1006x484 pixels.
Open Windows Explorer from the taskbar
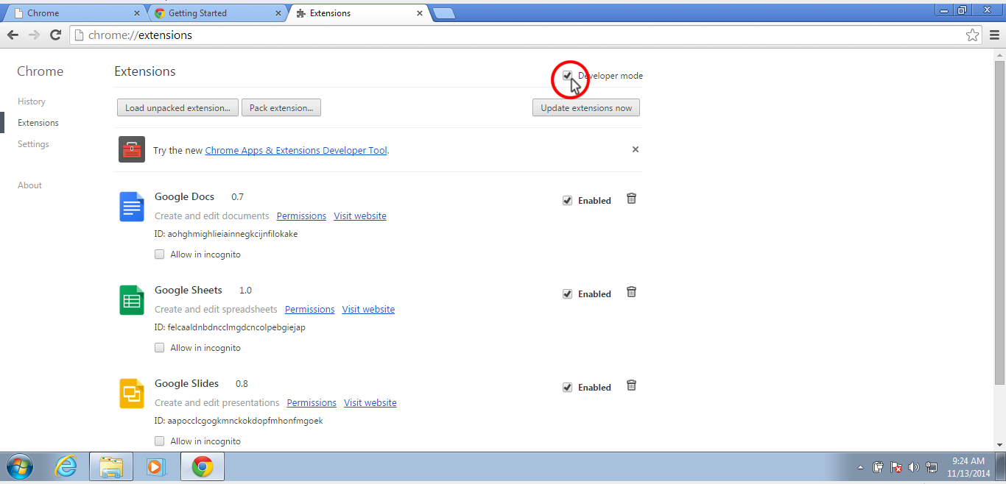click(111, 466)
